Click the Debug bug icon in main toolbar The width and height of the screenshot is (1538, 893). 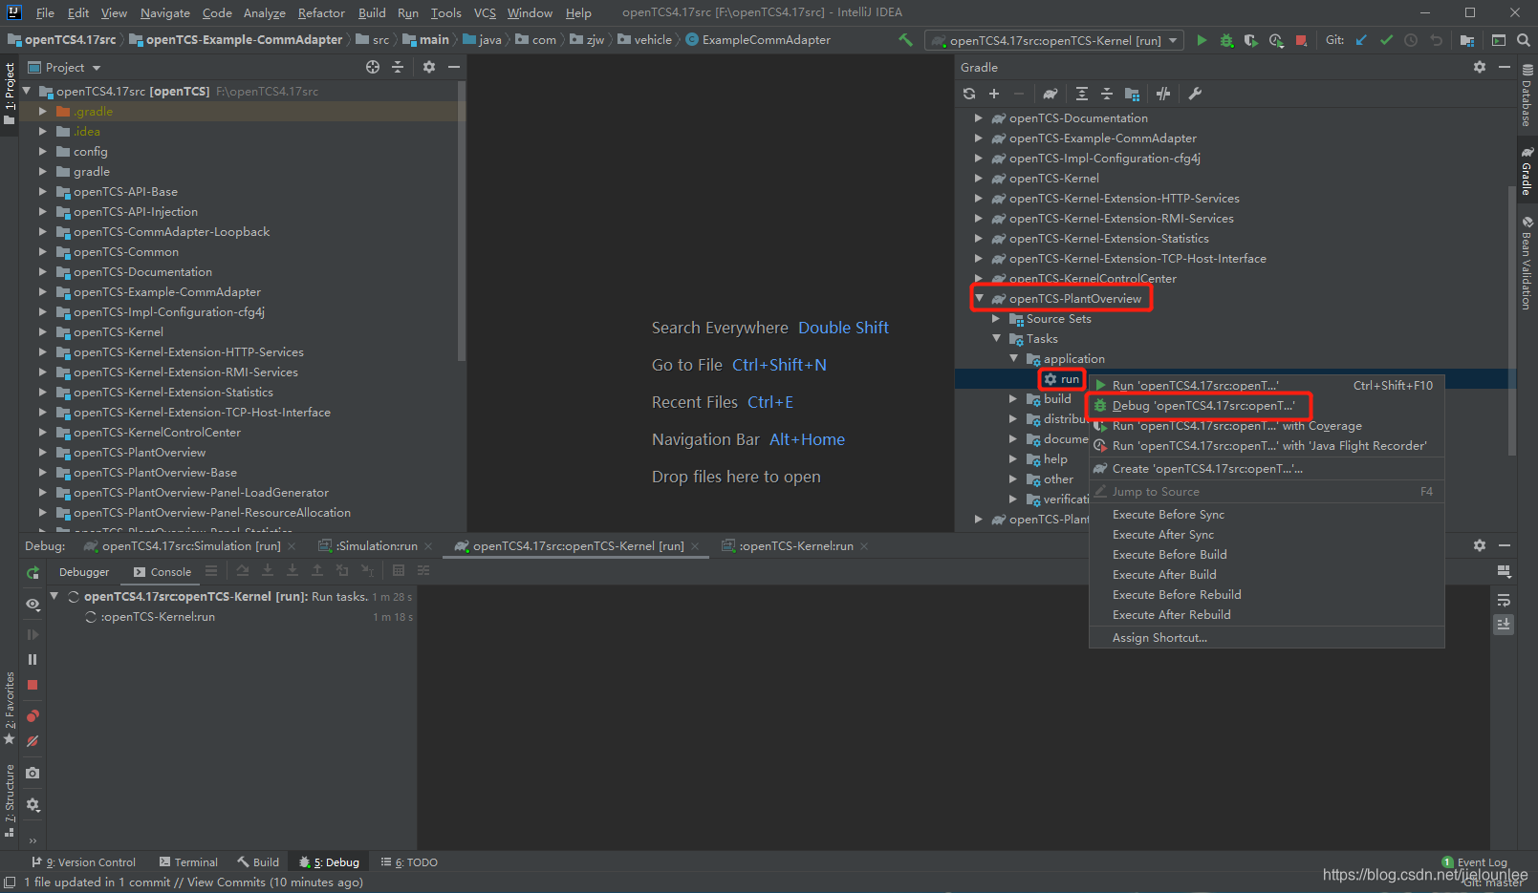point(1226,40)
